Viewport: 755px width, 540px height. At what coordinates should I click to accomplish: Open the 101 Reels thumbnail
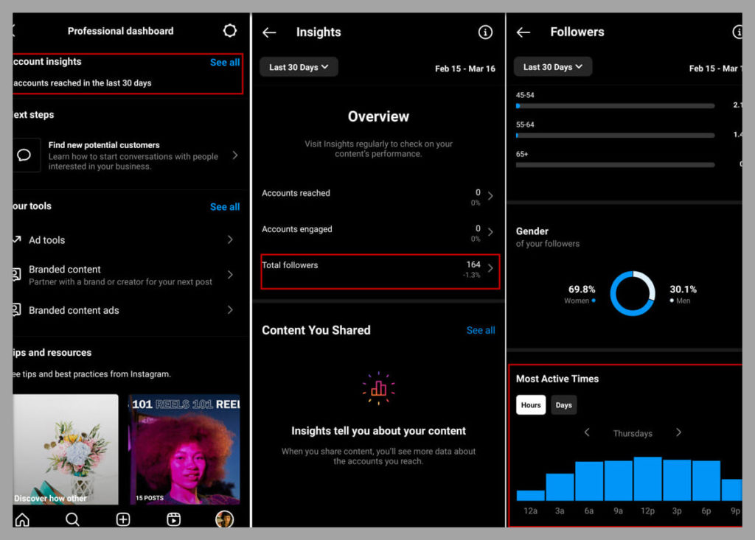(184, 449)
